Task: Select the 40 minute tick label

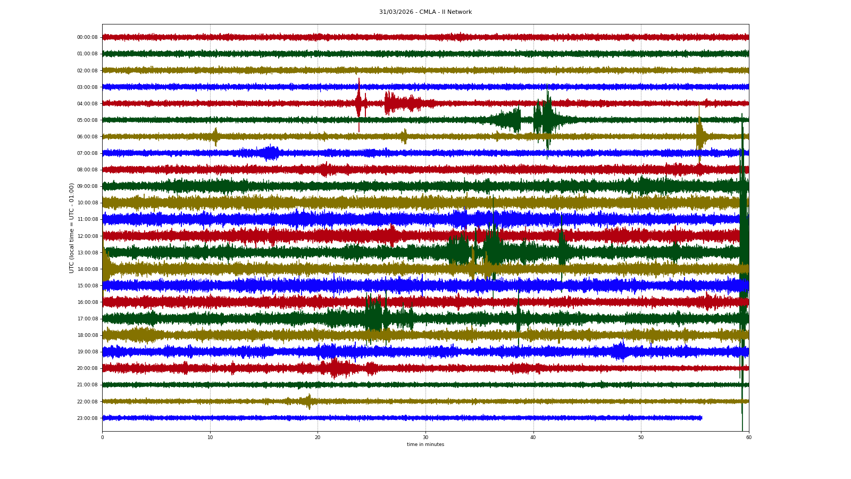Action: pyautogui.click(x=533, y=437)
